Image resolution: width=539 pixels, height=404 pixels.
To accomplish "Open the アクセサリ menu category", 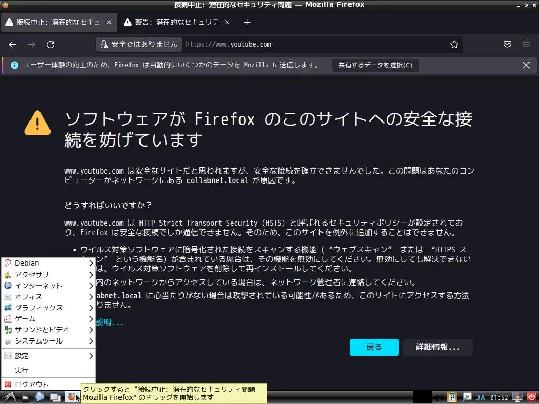I will point(48,275).
